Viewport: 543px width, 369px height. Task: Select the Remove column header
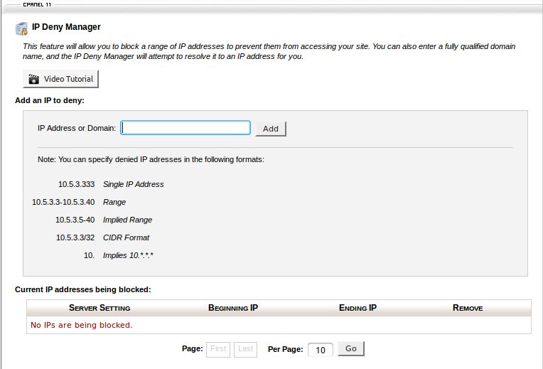[467, 308]
